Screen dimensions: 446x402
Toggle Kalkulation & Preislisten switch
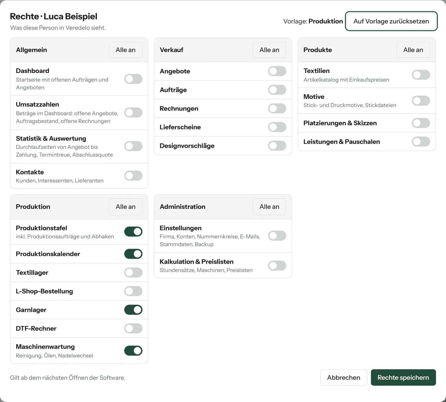[x=277, y=266]
